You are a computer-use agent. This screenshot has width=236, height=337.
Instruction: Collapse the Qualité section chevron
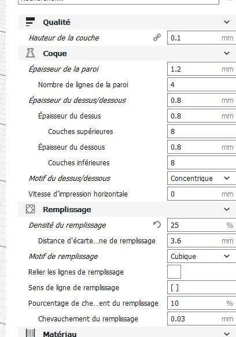227,22
